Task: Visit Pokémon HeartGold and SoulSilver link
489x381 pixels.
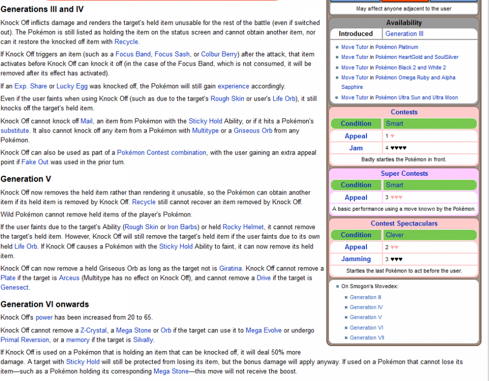Action: pos(417,57)
